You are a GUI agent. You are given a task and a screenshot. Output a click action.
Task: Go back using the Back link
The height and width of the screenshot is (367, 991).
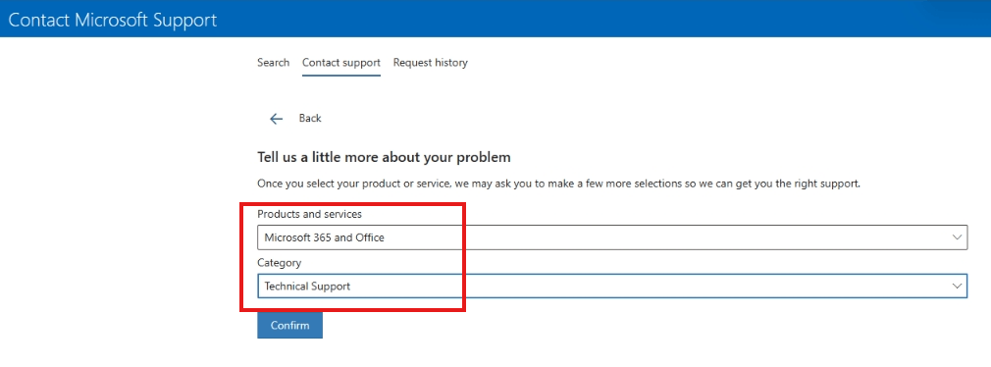(x=310, y=118)
